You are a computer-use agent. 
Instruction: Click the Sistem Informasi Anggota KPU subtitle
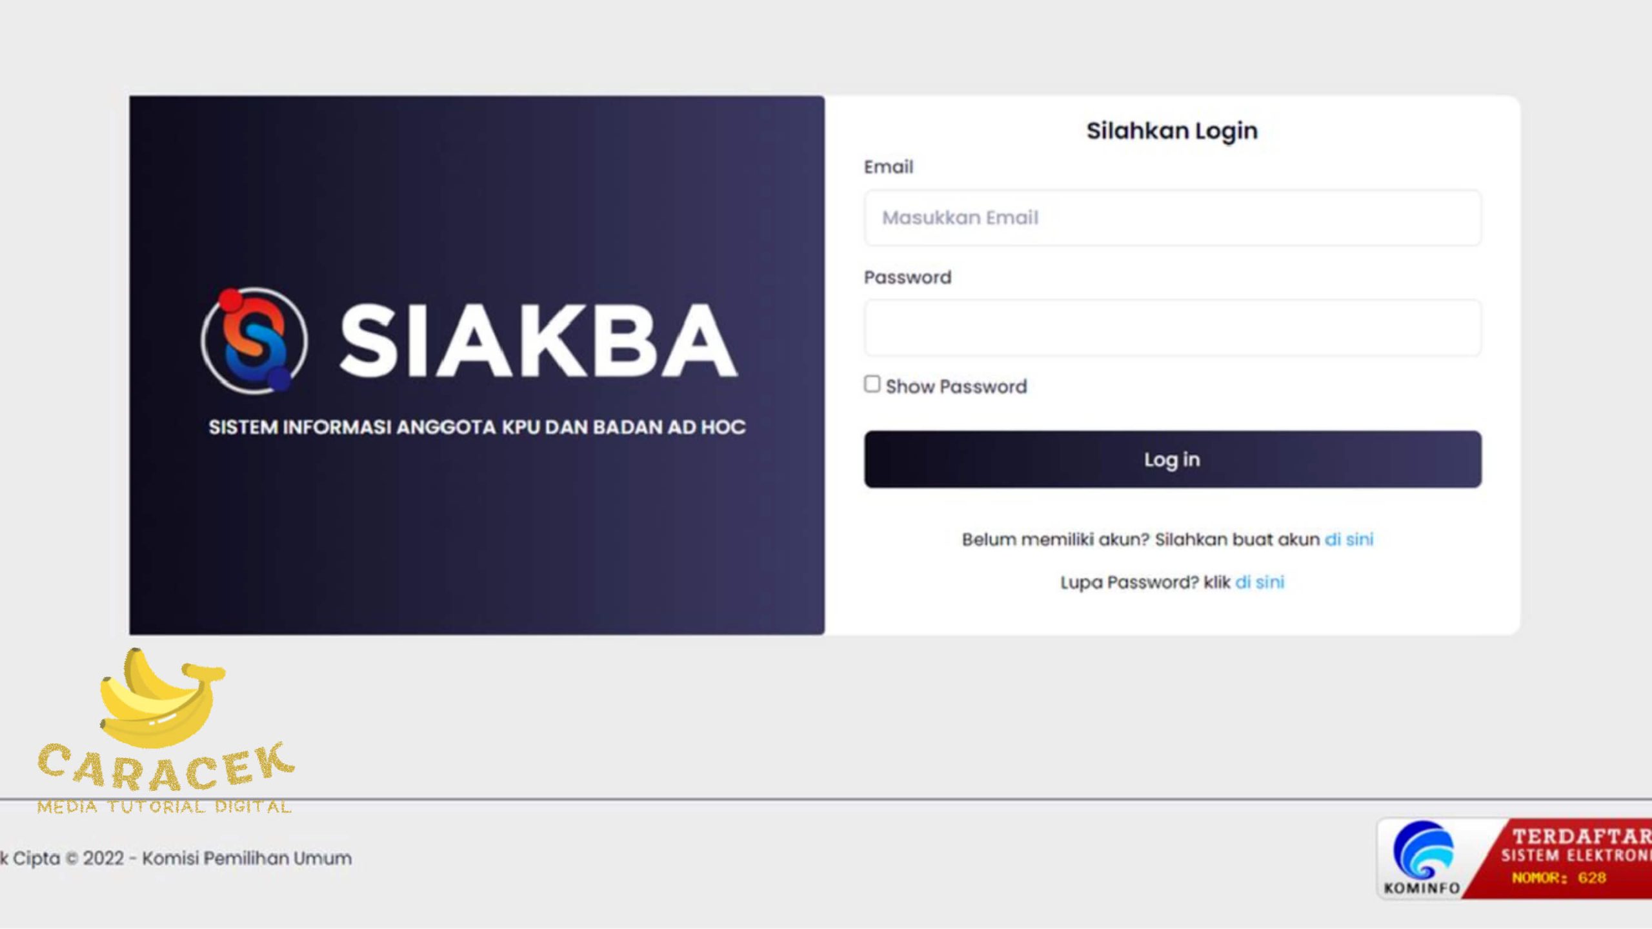pos(477,427)
